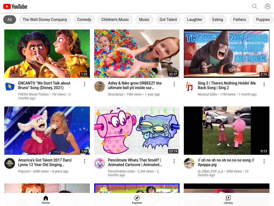
Task: Click 'FRESH Movie Trailers' channel text
Action: click(33, 94)
